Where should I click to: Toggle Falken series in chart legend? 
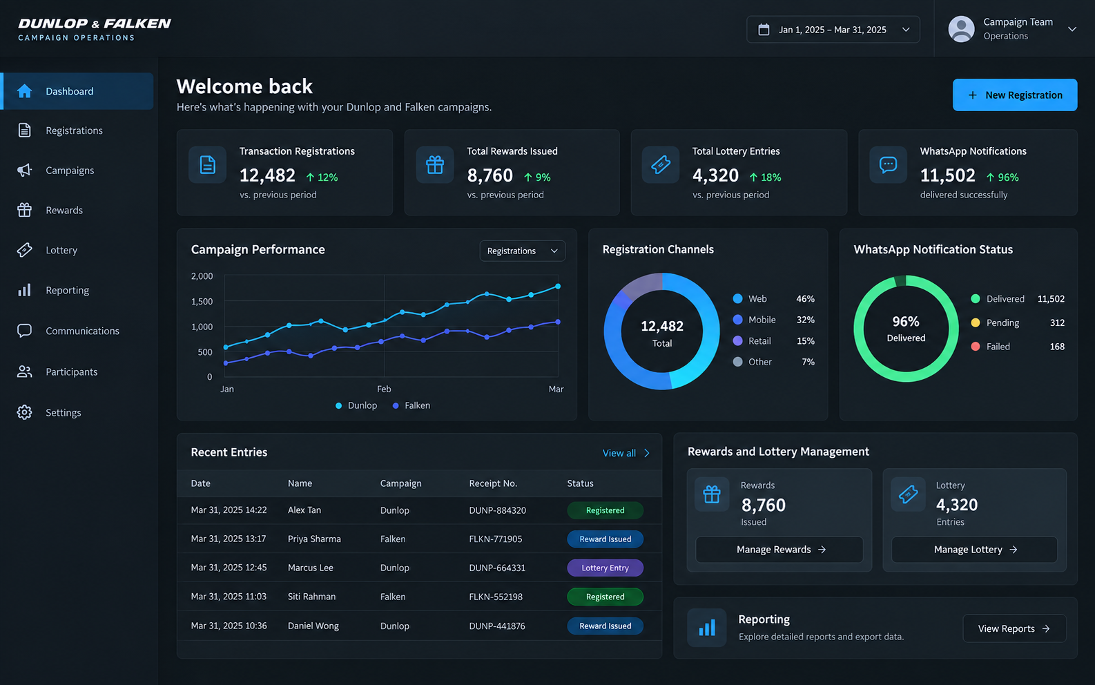[411, 405]
